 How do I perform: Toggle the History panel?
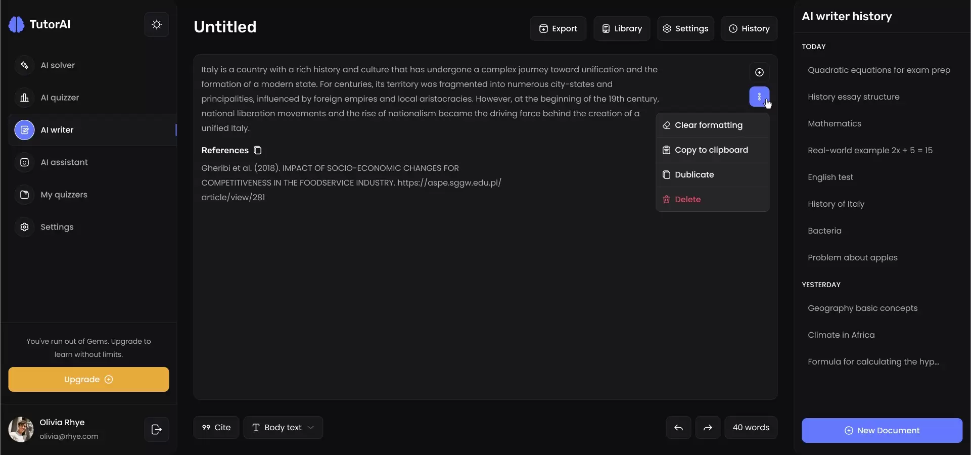pos(749,29)
